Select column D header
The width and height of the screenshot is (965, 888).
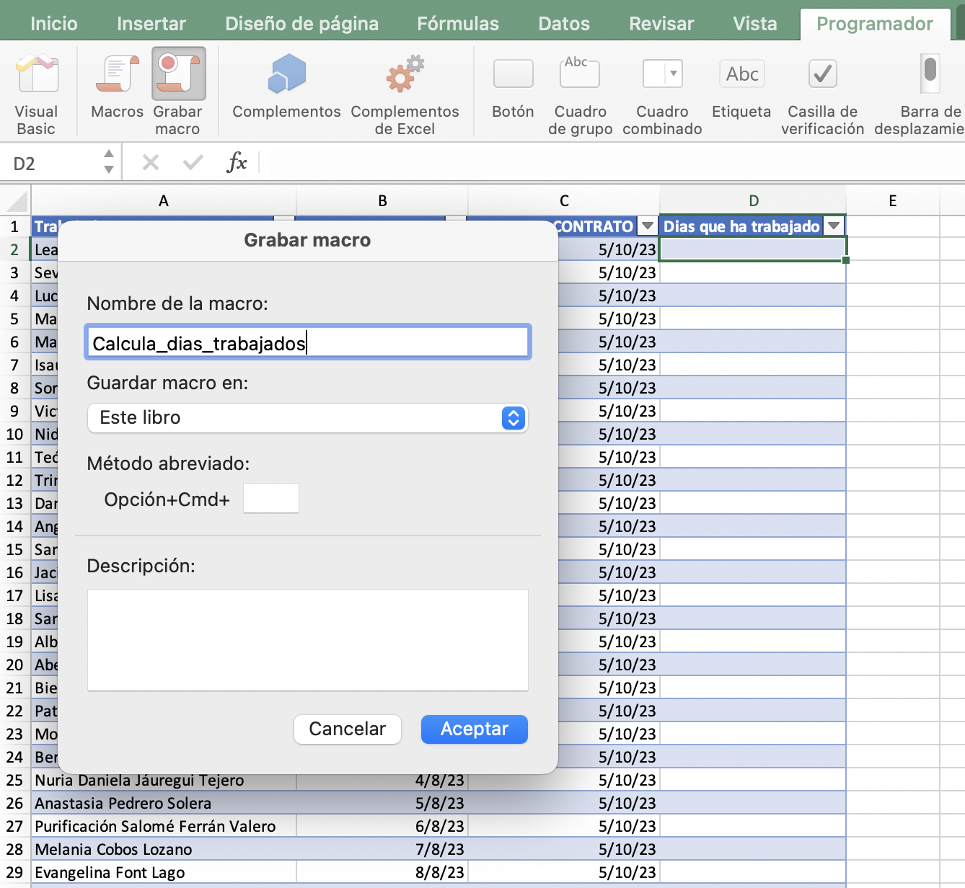[x=753, y=200]
